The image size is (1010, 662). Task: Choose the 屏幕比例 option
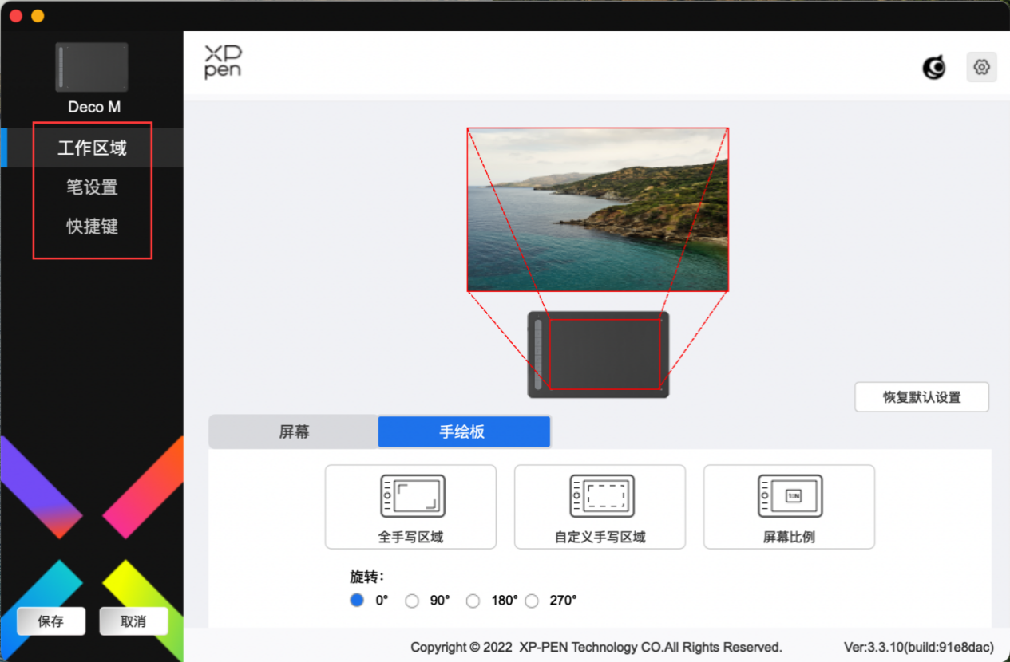point(789,507)
